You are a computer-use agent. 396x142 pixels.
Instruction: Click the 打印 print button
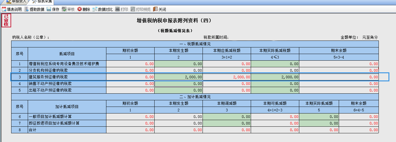pyautogui.click(x=121, y=9)
